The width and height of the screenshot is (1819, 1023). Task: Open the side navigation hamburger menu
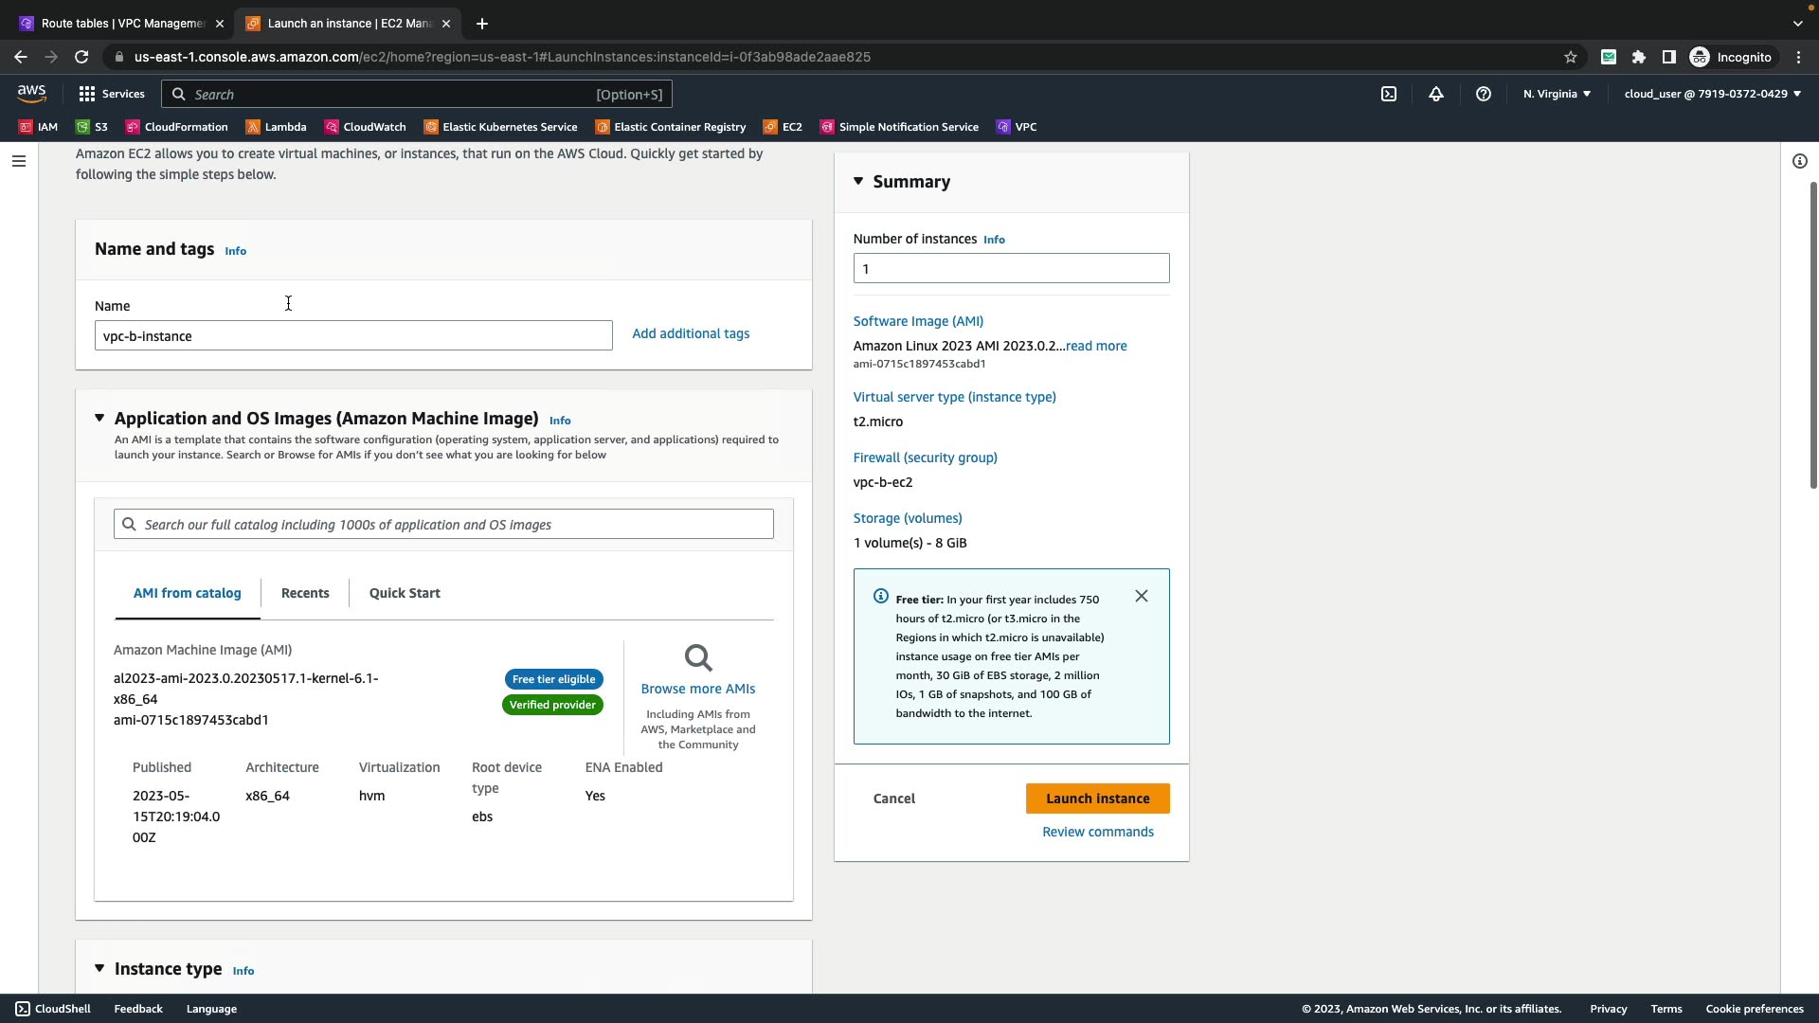(x=18, y=161)
